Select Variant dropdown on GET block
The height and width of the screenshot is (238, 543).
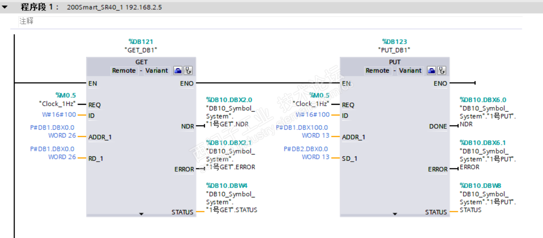(x=157, y=70)
